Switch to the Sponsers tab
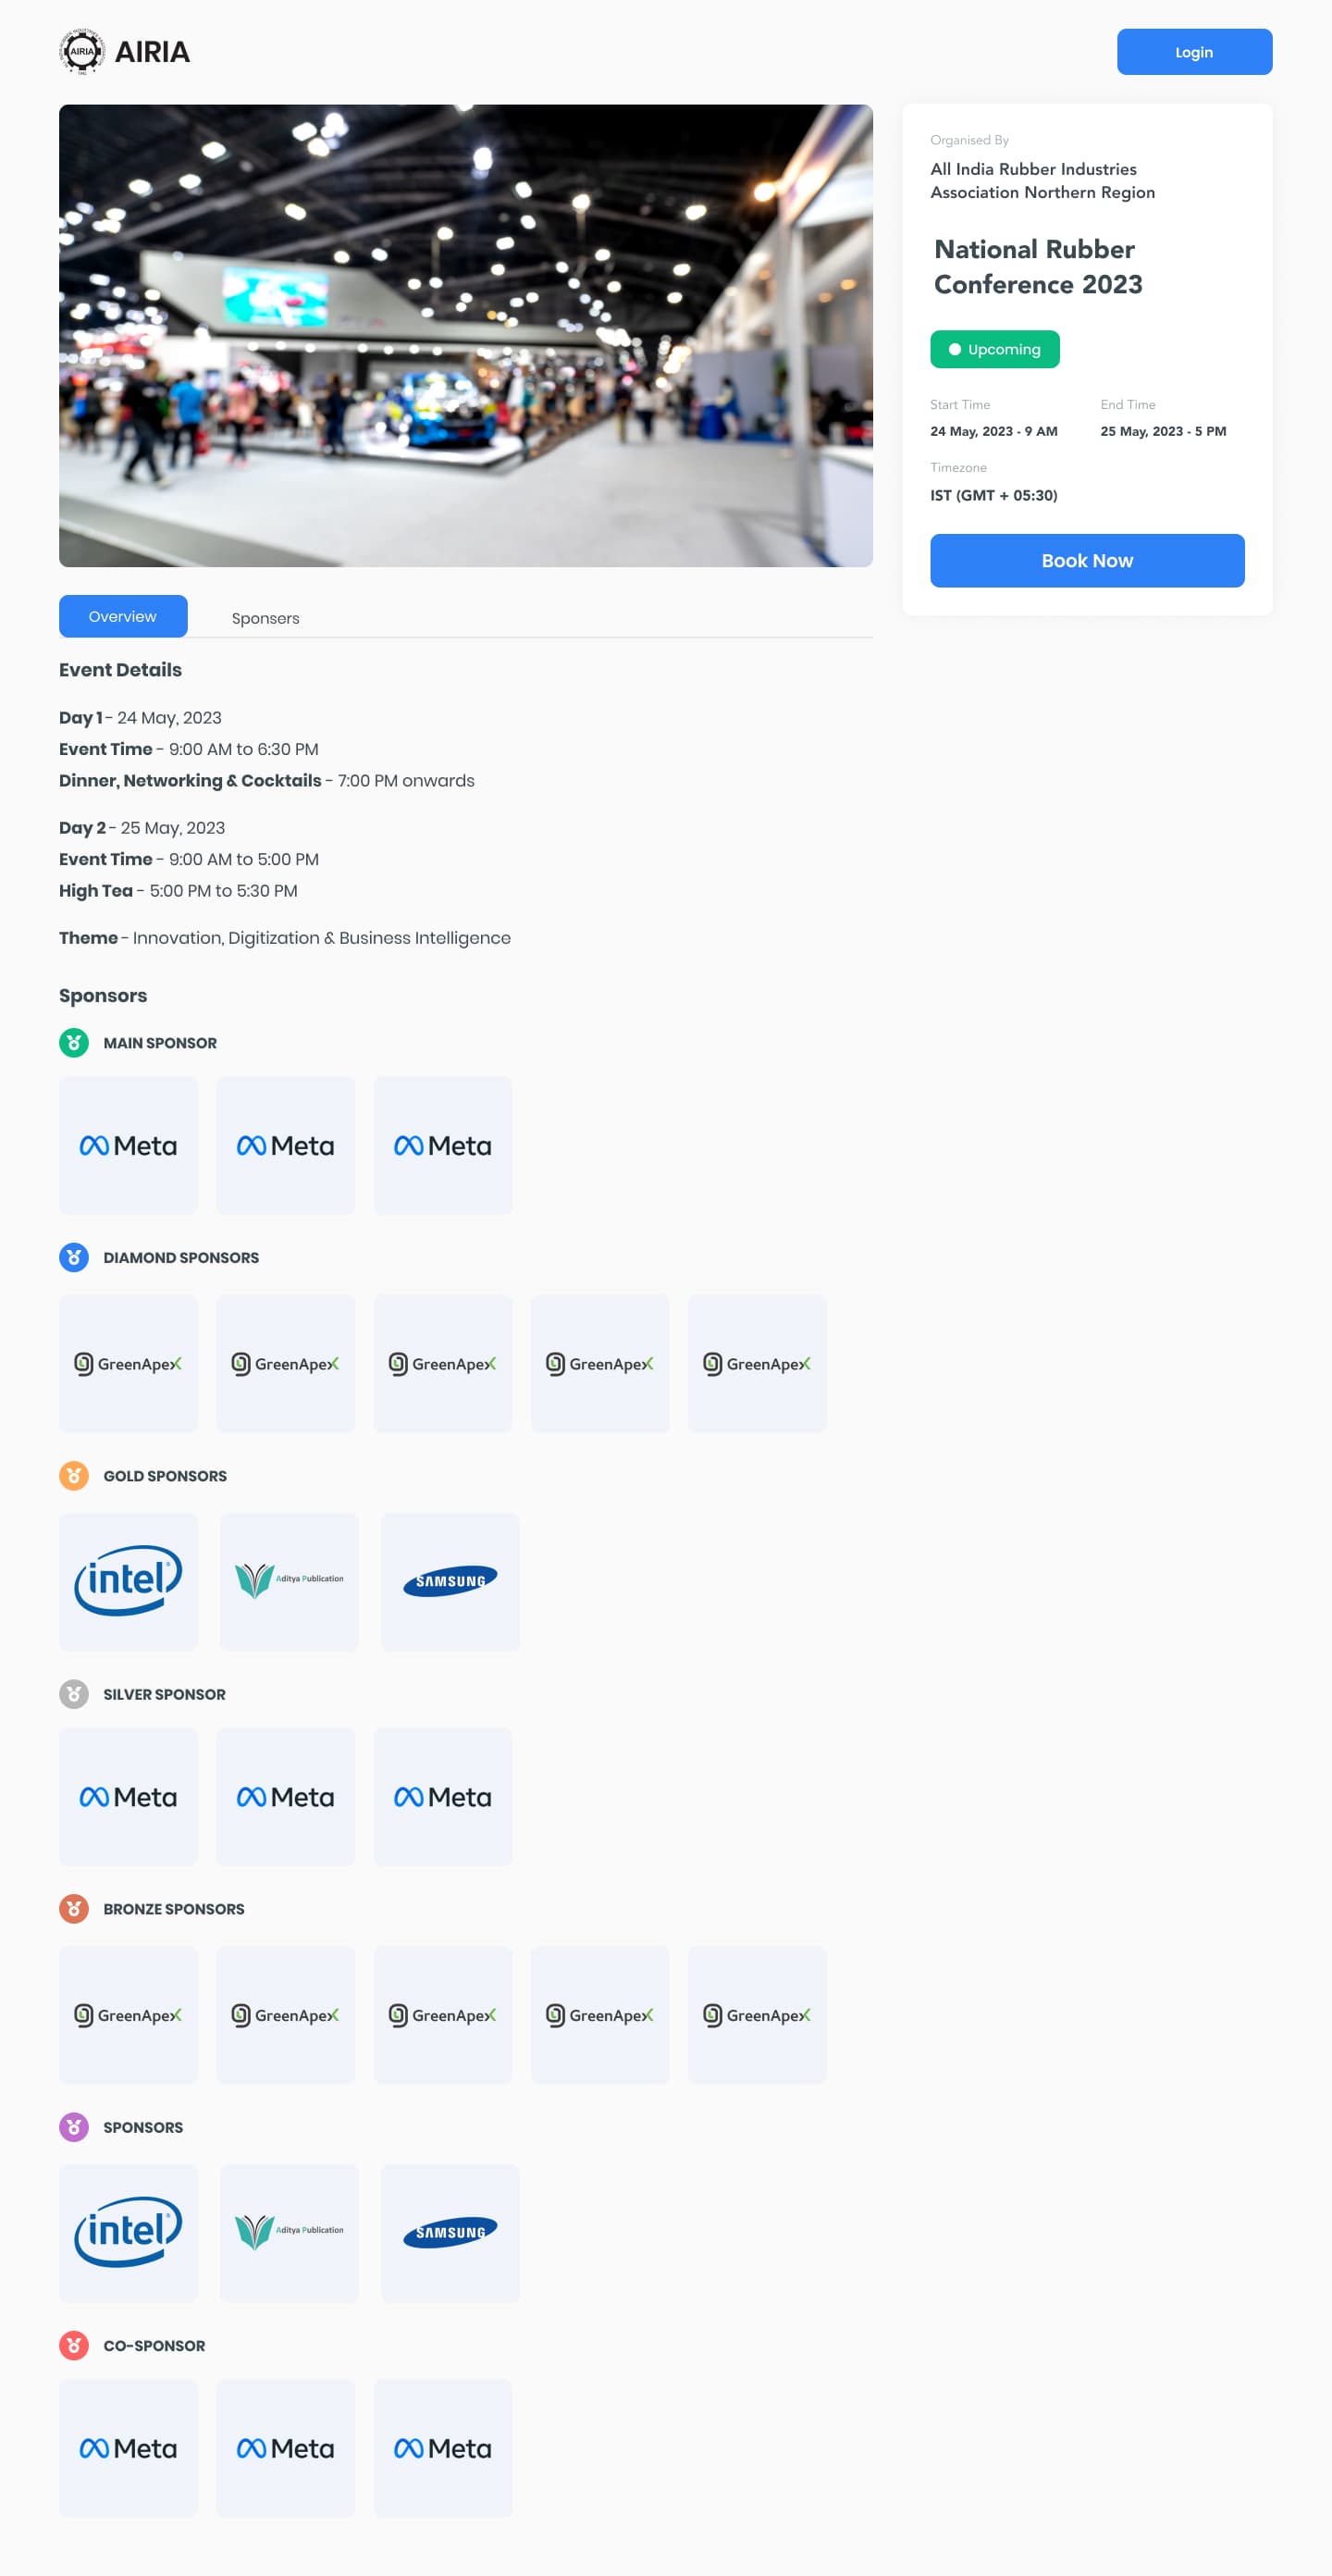 265,618
